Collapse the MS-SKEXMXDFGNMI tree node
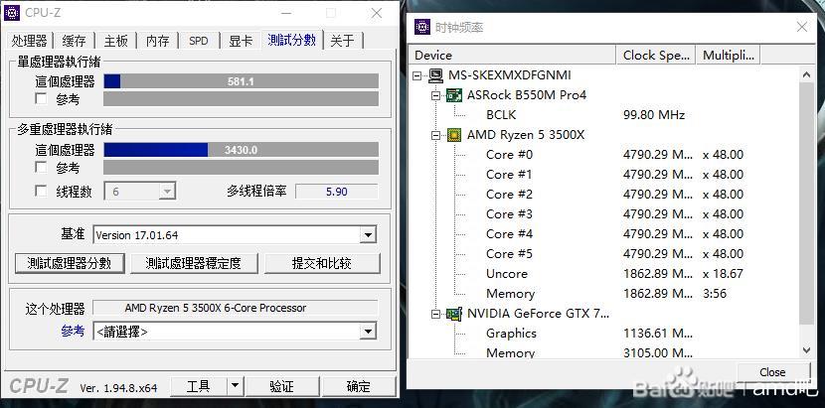The image size is (825, 408). click(417, 75)
